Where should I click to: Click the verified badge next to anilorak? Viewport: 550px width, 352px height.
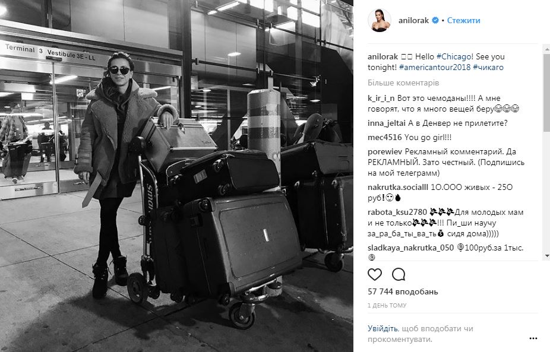(x=435, y=20)
